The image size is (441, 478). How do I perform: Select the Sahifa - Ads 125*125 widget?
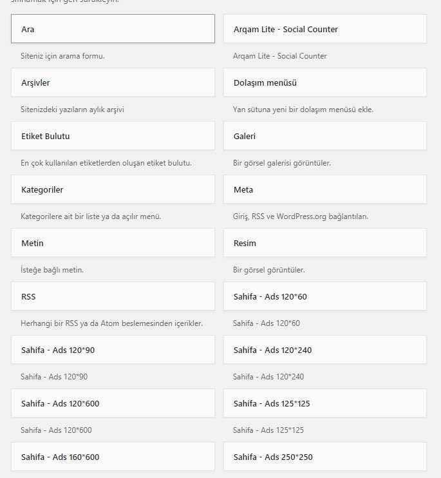pos(325,403)
